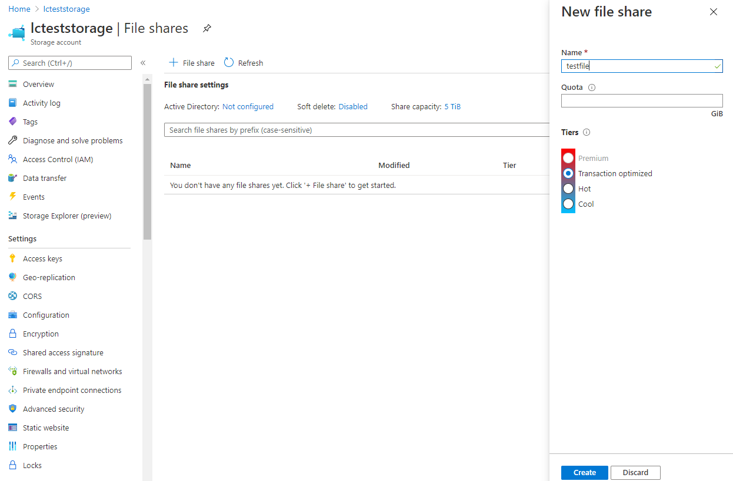Click the plus File share icon

tap(174, 63)
